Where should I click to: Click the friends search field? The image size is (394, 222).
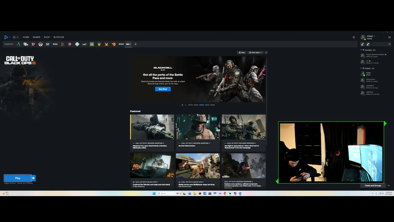pyautogui.click(x=381, y=44)
